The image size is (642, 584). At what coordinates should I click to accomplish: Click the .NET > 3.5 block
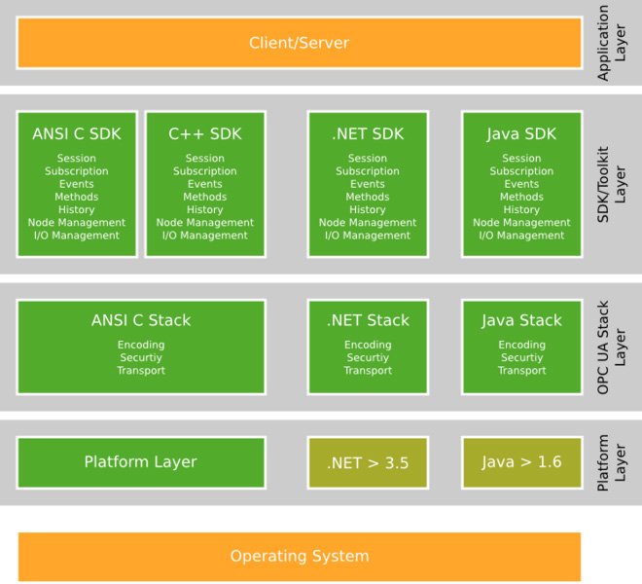[x=368, y=462]
